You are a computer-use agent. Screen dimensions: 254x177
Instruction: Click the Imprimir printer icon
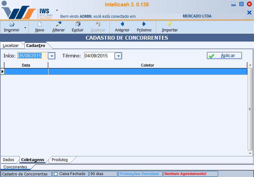[x=12, y=24]
